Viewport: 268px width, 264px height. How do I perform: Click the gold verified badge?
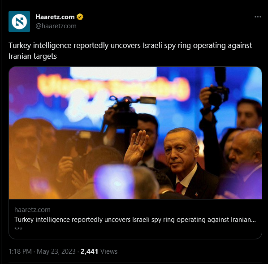80,17
